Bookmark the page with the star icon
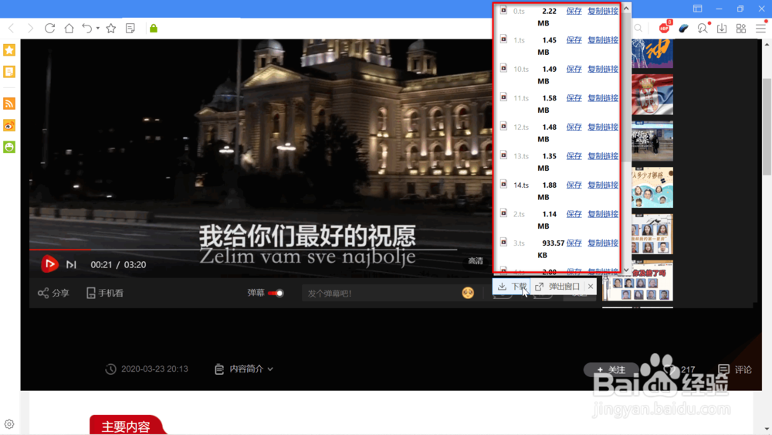 110,29
